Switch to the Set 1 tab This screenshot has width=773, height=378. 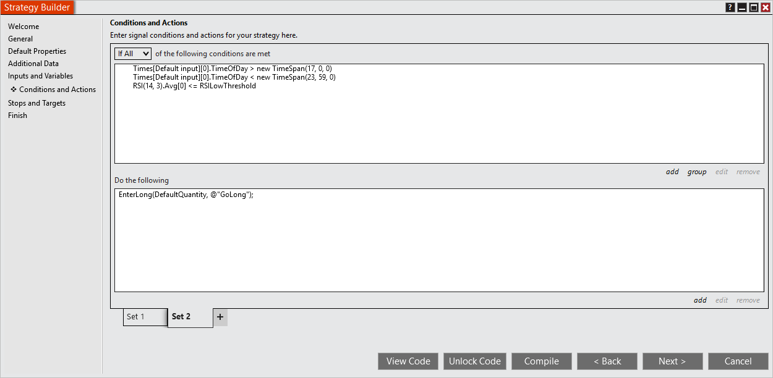click(145, 316)
